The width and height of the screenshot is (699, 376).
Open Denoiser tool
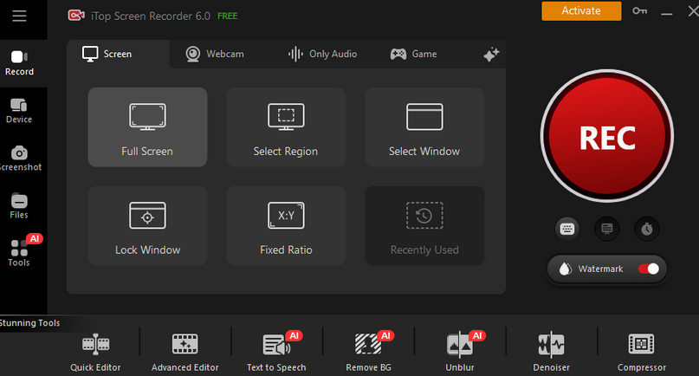552,353
